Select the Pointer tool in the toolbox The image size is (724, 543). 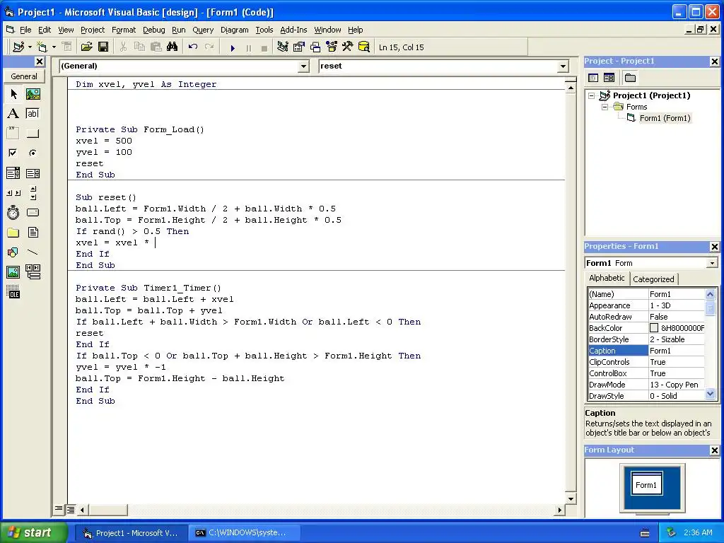(13, 94)
